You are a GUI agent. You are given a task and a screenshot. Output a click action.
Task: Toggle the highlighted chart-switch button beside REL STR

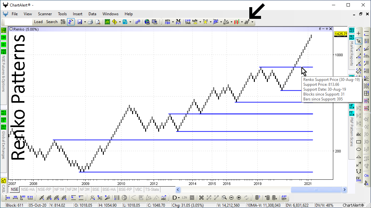[71, 22]
